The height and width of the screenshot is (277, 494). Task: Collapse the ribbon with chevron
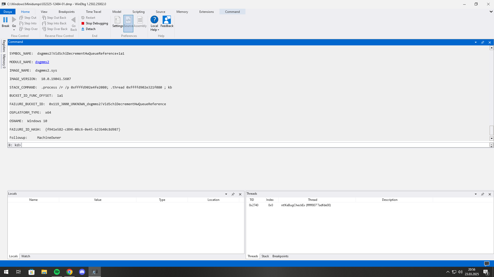491,12
